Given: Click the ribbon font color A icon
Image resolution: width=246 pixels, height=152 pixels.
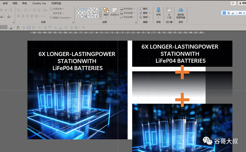Looking at the screenshot, I should coord(9,16).
